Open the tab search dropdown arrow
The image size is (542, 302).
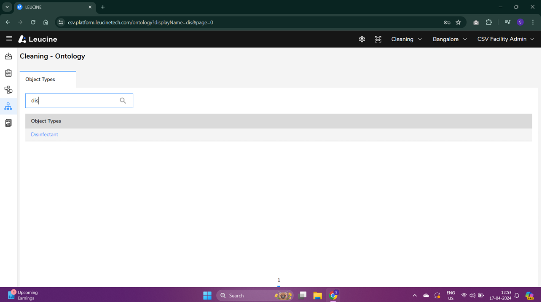click(7, 7)
